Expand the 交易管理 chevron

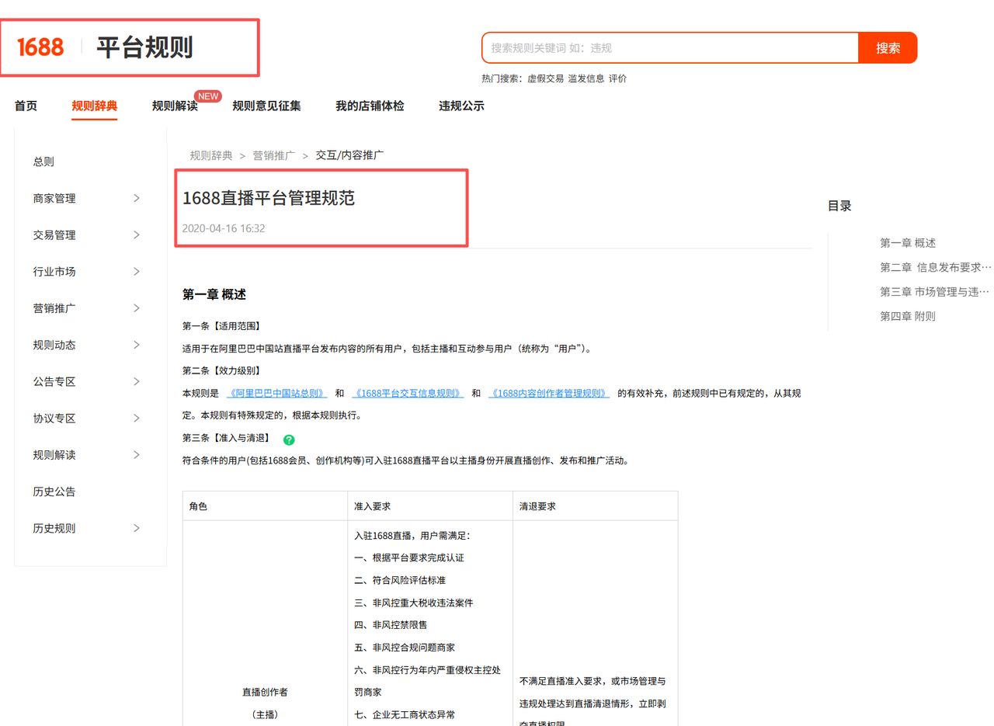click(x=137, y=234)
